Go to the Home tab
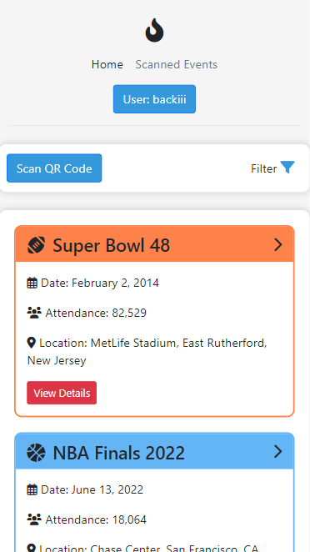 pyautogui.click(x=107, y=64)
